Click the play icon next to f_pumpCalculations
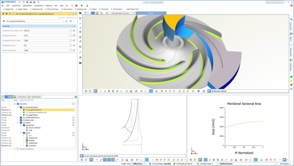The width and height of the screenshot is (294, 166). point(4,21)
